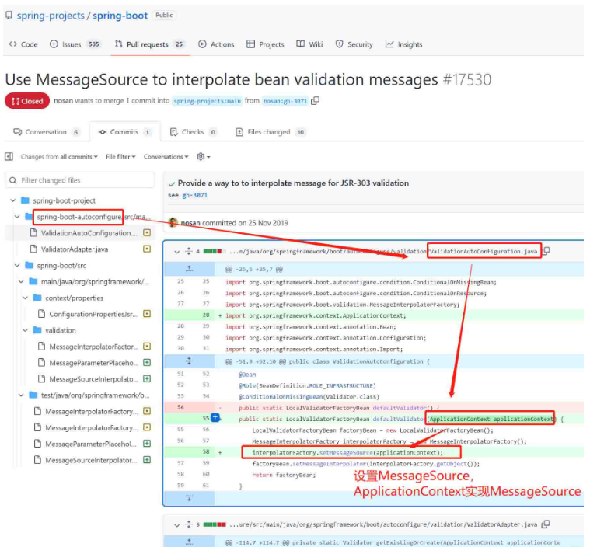Collapse the ValidationAutoConfiguration.java diff

(177, 252)
